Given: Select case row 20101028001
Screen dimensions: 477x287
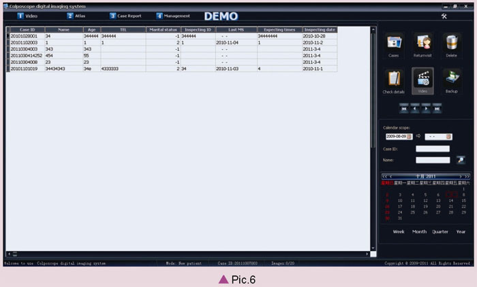Looking at the screenshot, I should tap(172, 36).
